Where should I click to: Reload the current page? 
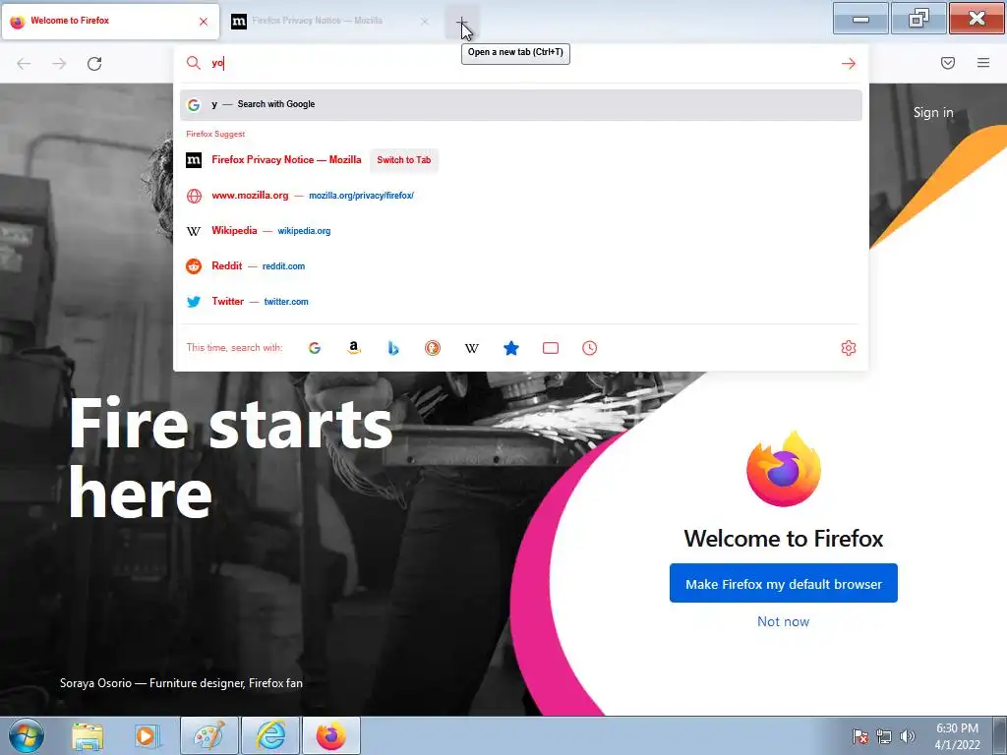[94, 64]
